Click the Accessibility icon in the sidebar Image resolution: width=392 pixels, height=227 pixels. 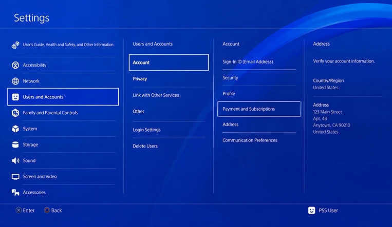point(15,65)
